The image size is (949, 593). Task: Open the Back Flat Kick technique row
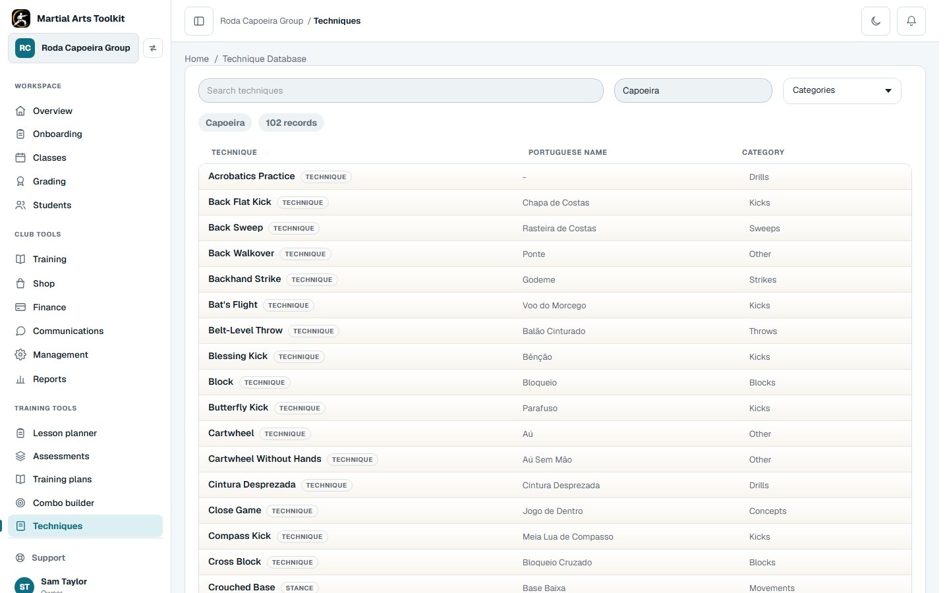coord(555,202)
